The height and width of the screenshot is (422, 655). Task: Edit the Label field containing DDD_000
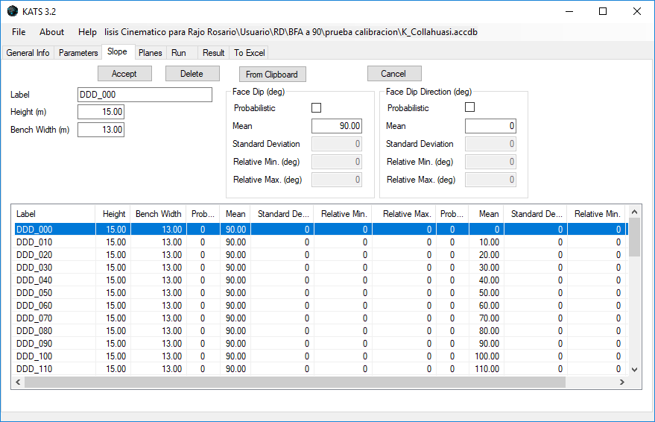(x=145, y=95)
